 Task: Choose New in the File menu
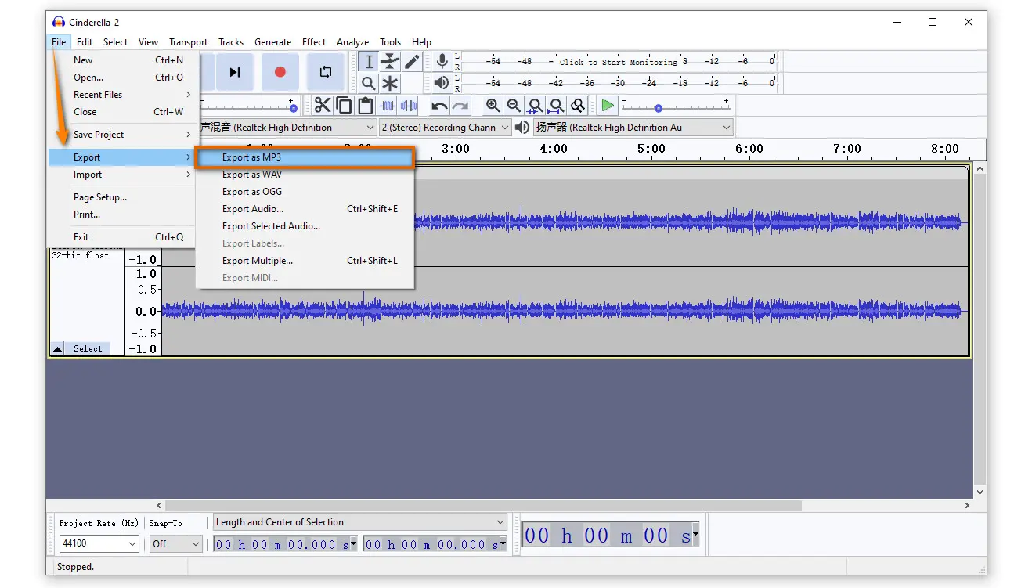point(122,60)
